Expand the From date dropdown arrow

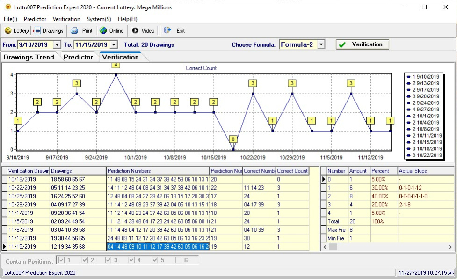point(57,44)
